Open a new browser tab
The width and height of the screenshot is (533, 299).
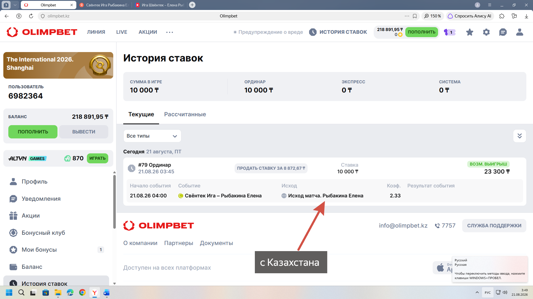click(192, 5)
